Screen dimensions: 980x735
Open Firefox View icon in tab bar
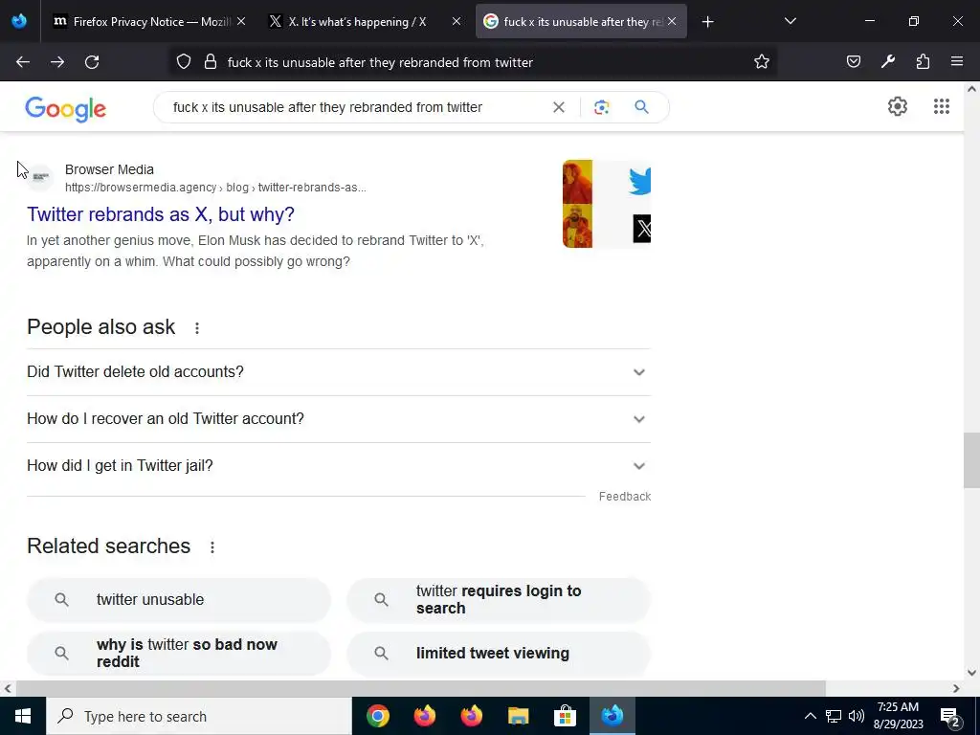tap(19, 21)
